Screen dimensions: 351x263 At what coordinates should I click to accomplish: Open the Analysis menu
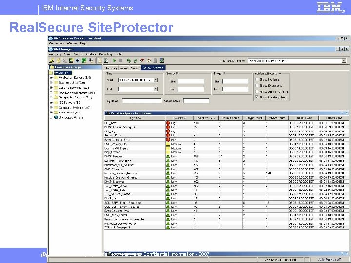pyautogui.click(x=91, y=54)
